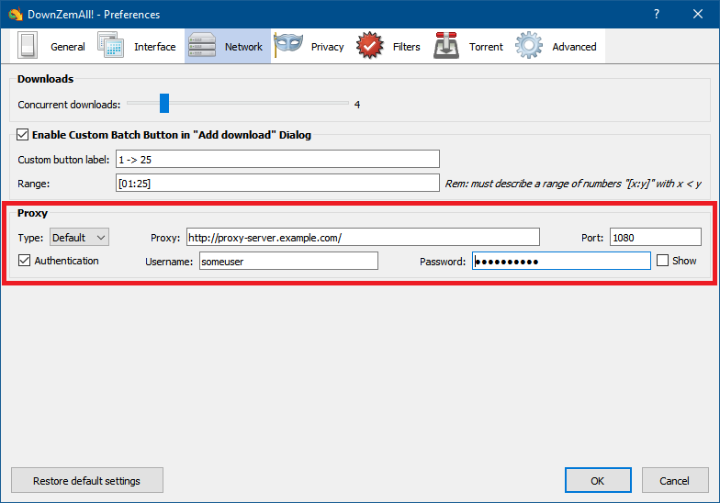Switch to the Torrent tab label
The image size is (720, 503).
point(486,47)
